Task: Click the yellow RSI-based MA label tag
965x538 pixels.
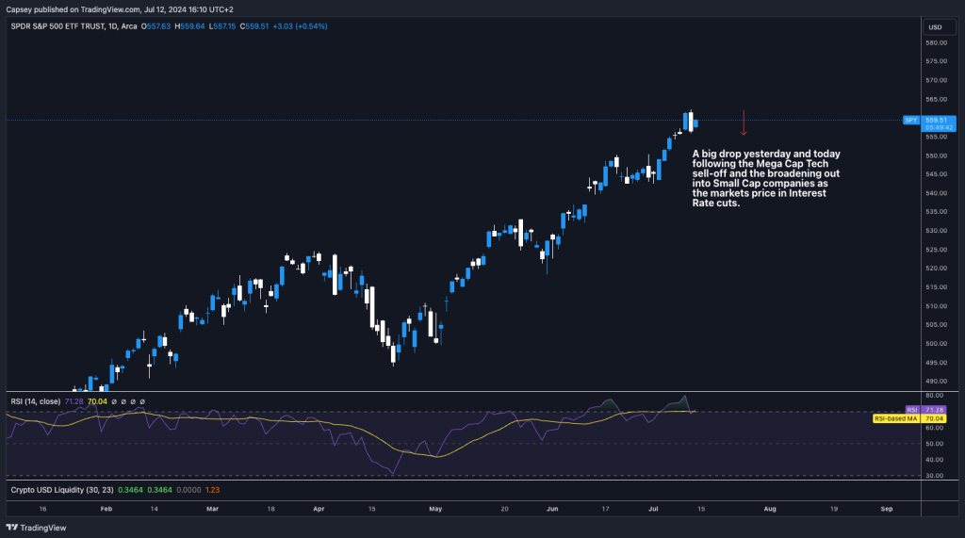Action: [x=896, y=418]
